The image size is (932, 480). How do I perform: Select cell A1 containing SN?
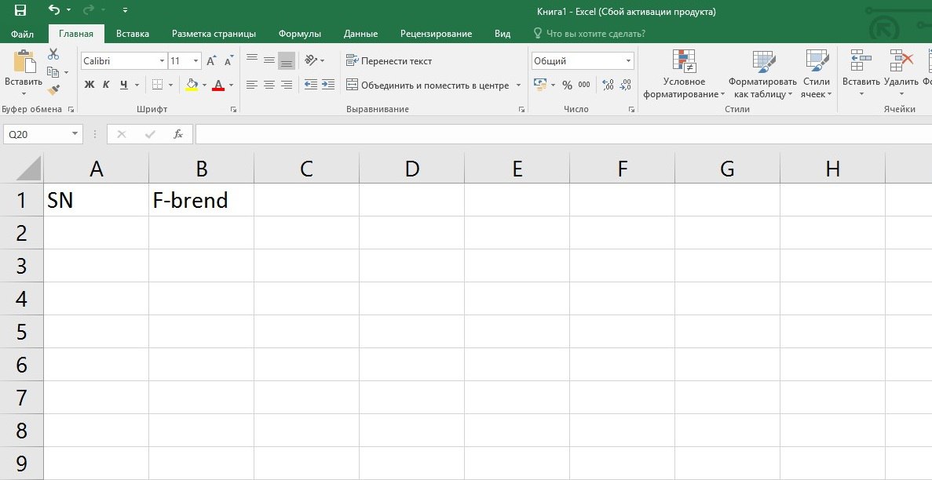tap(97, 200)
